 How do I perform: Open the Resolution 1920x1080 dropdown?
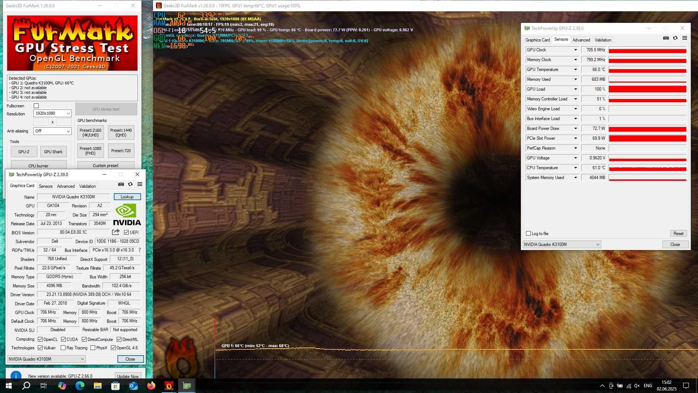click(52, 113)
